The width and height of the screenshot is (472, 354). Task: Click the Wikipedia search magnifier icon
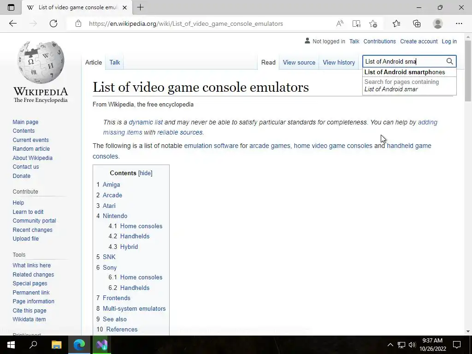(449, 61)
